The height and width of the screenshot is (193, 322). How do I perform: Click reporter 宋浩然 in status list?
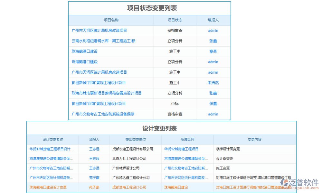click(x=213, y=83)
